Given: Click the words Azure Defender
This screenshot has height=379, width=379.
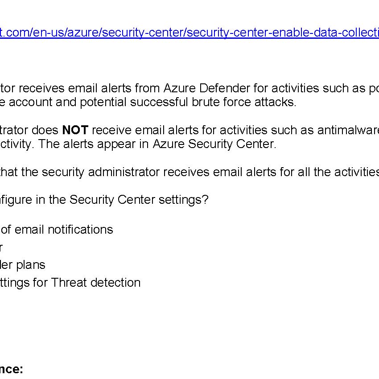Looking at the screenshot, I should click(x=194, y=88).
